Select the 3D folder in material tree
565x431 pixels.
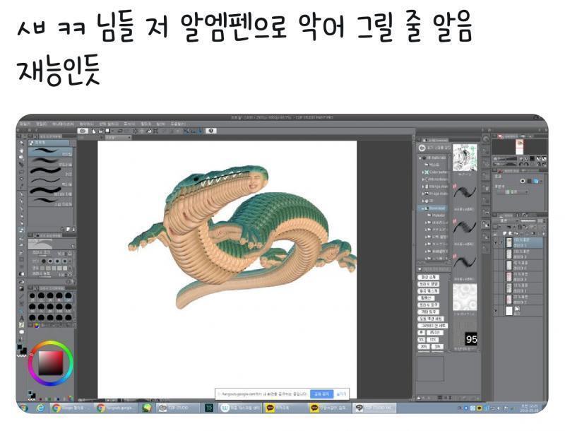pyautogui.click(x=430, y=201)
